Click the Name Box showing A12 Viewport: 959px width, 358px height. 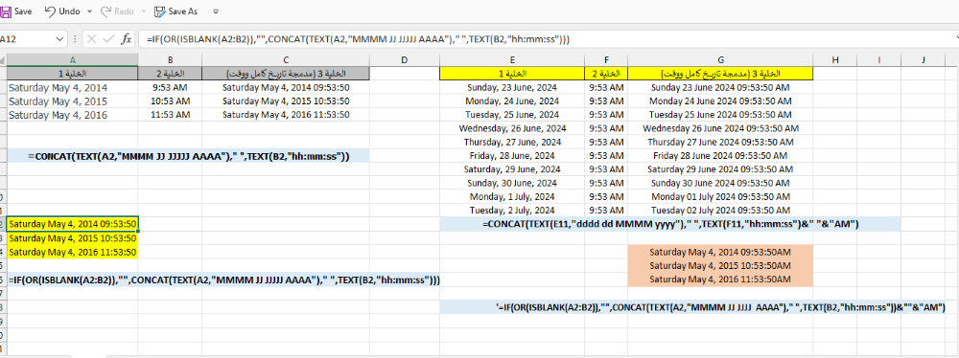click(28, 39)
